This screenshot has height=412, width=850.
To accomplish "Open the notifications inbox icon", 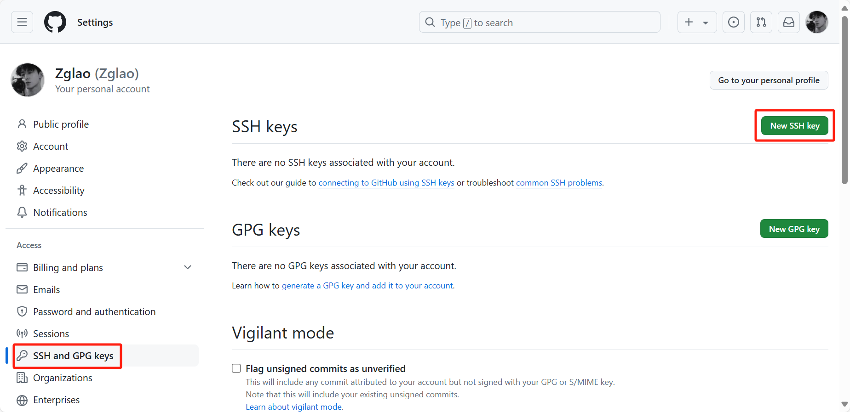I will pos(789,22).
